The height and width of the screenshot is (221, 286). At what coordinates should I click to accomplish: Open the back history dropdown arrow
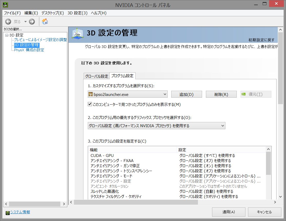tap(25, 22)
